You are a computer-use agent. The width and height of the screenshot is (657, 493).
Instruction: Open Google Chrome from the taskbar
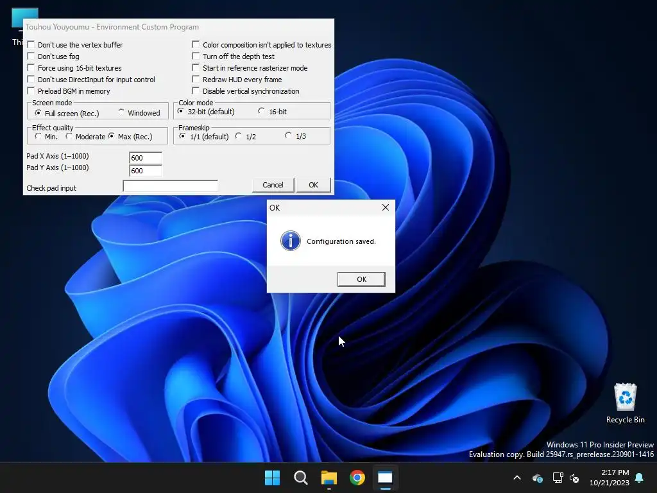tap(357, 478)
